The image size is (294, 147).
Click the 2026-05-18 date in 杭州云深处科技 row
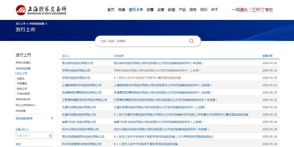pyautogui.click(x=270, y=129)
